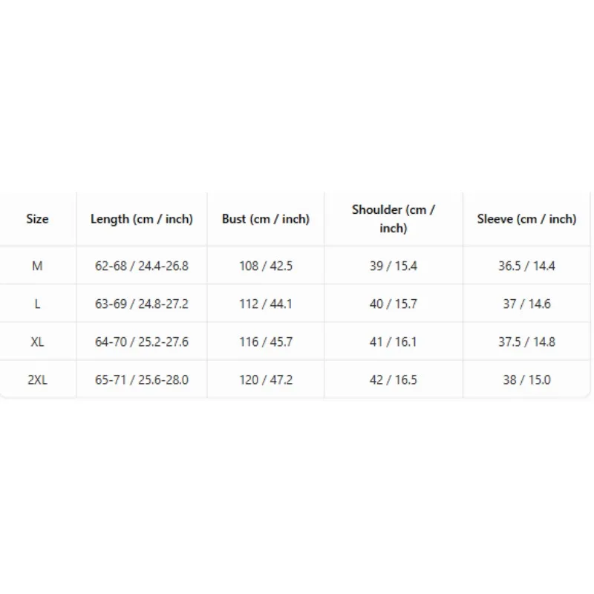Click bust value 108 / 42.5
594x594 pixels.
[x=266, y=266]
